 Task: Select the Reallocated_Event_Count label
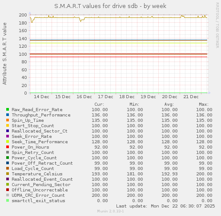tap(42, 179)
